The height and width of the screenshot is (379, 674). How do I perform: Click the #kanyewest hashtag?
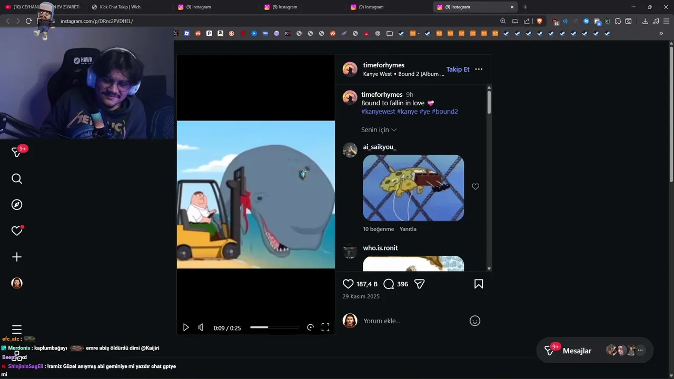tap(378, 112)
